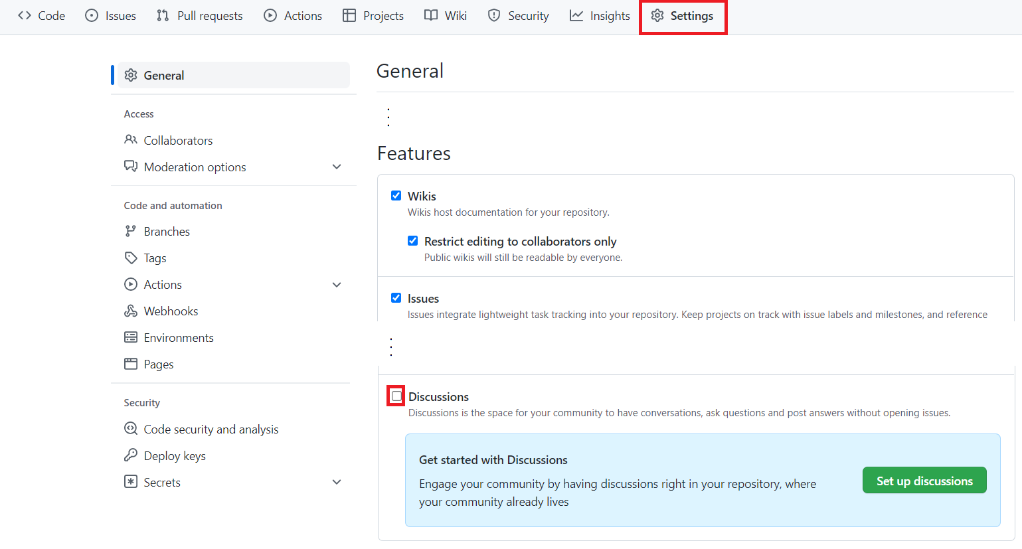The height and width of the screenshot is (549, 1022).
Task: Click the Pages browser icon
Action: tap(131, 364)
